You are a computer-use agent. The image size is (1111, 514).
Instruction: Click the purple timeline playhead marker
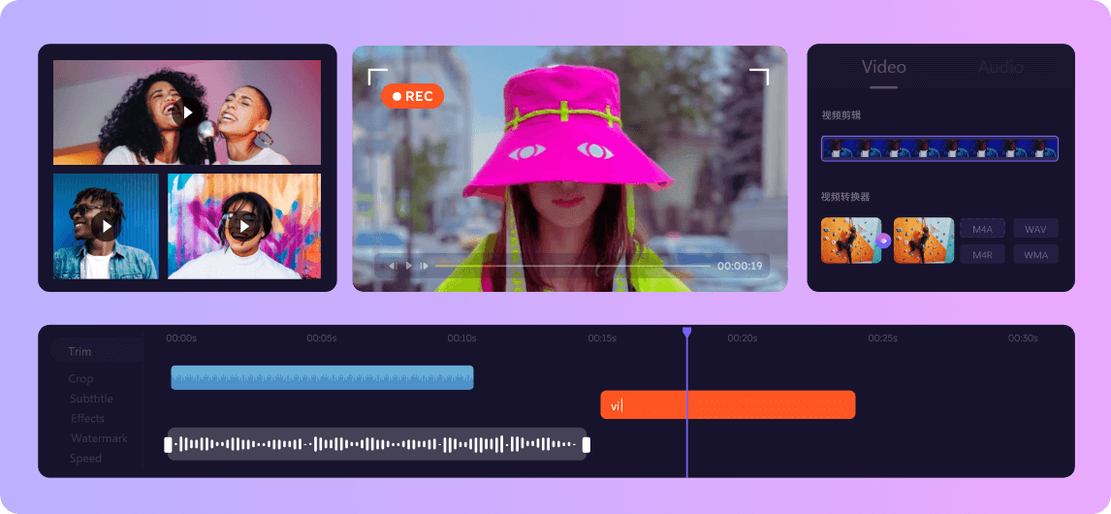686,333
